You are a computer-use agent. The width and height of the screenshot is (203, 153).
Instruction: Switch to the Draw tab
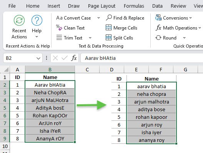[74, 6]
